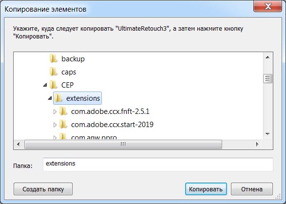
Task: Click the horizontal scrollbar right arrow
Action: (x=257, y=145)
